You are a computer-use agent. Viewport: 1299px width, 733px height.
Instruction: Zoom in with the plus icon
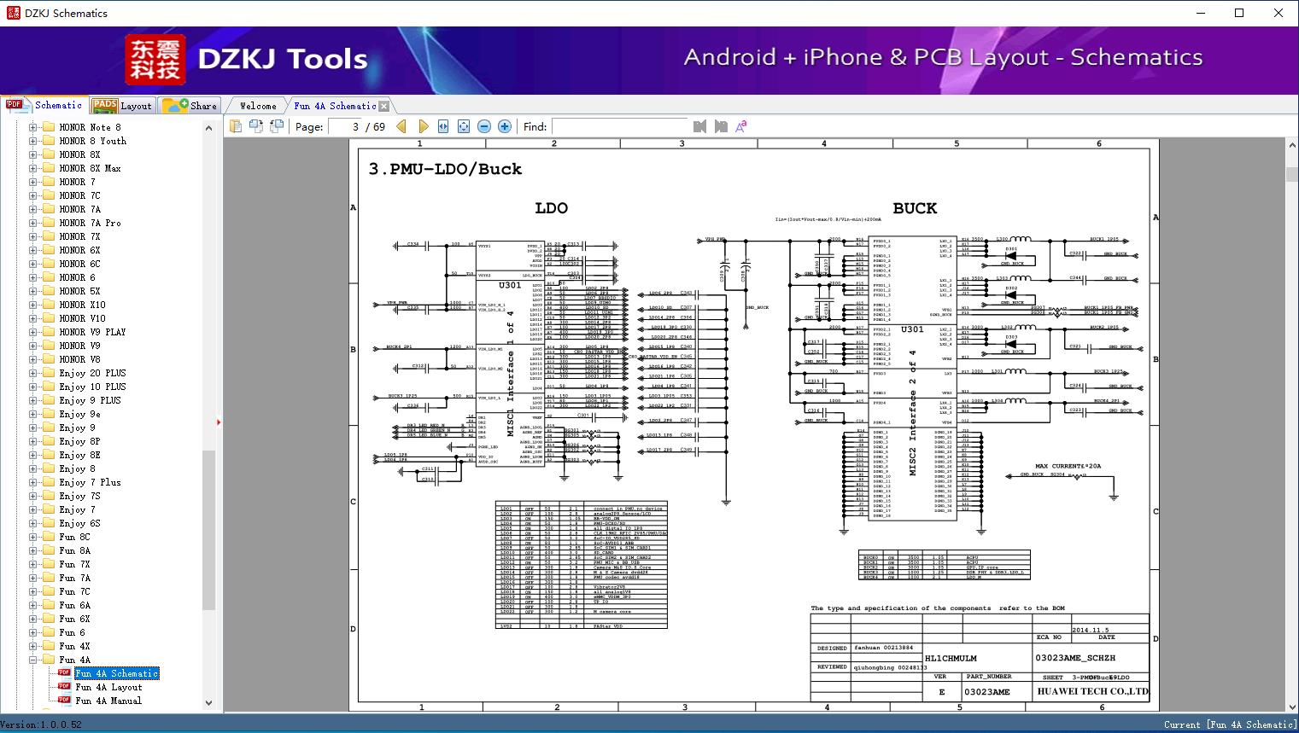click(x=505, y=126)
